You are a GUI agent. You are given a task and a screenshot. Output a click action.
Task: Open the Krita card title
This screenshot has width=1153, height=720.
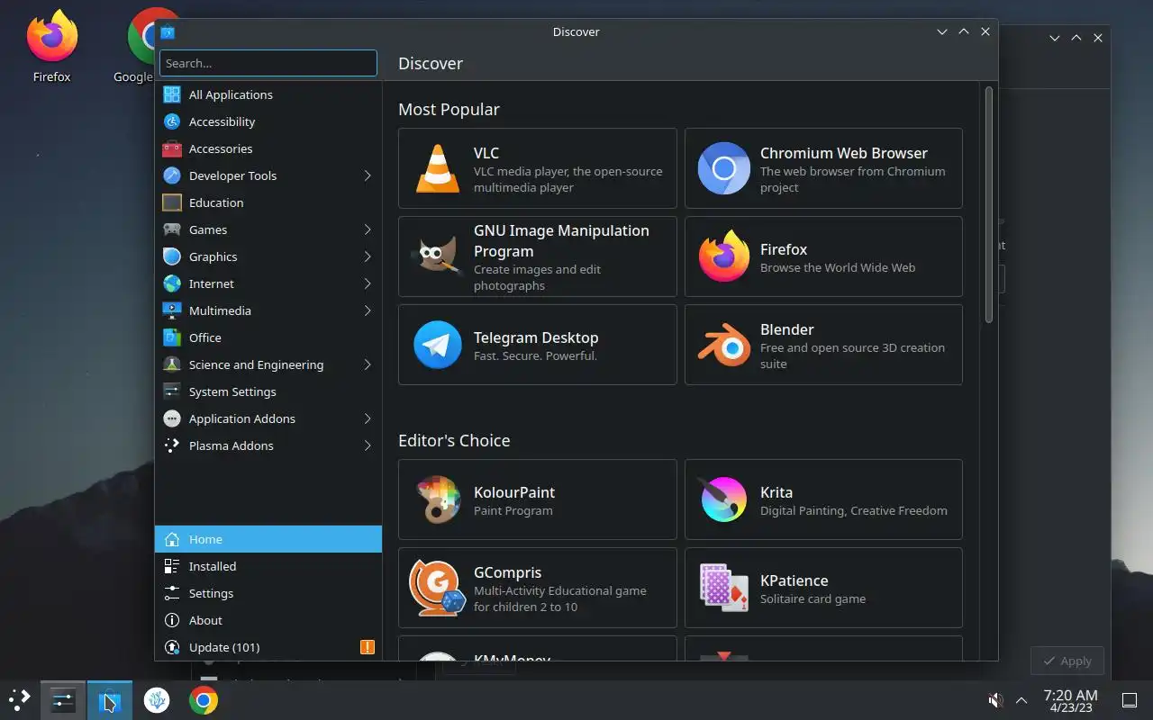[x=776, y=492]
